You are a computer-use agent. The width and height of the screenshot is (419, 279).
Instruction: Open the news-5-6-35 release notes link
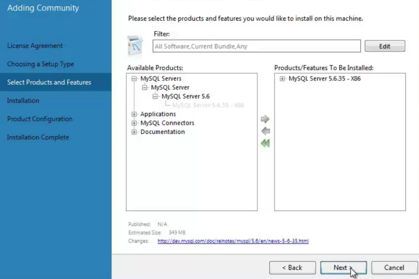pyautogui.click(x=233, y=241)
